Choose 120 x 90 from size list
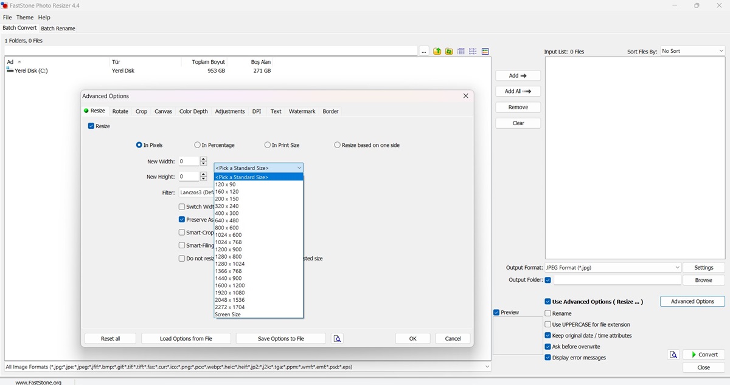This screenshot has width=730, height=385. pyautogui.click(x=259, y=185)
